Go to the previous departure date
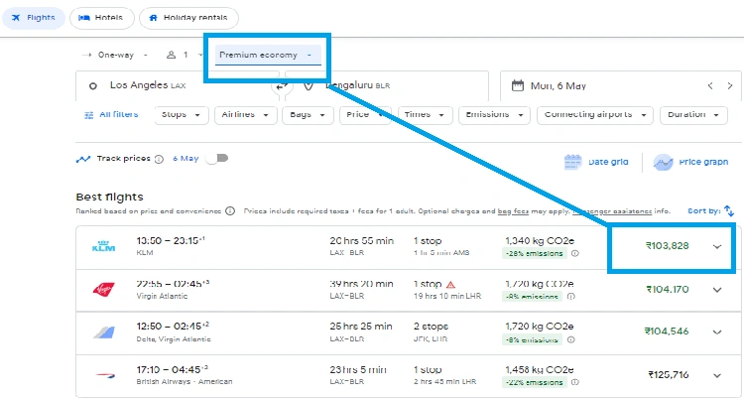Screen dimensions: 744x398 (710, 86)
